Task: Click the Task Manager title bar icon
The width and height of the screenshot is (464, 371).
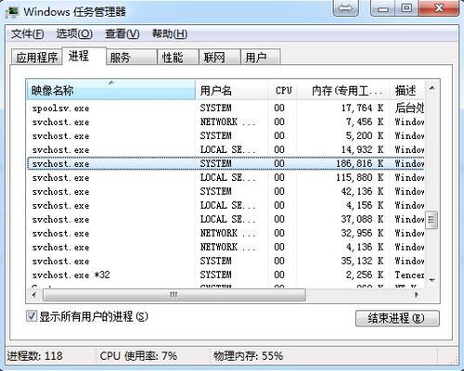Action: (13, 12)
